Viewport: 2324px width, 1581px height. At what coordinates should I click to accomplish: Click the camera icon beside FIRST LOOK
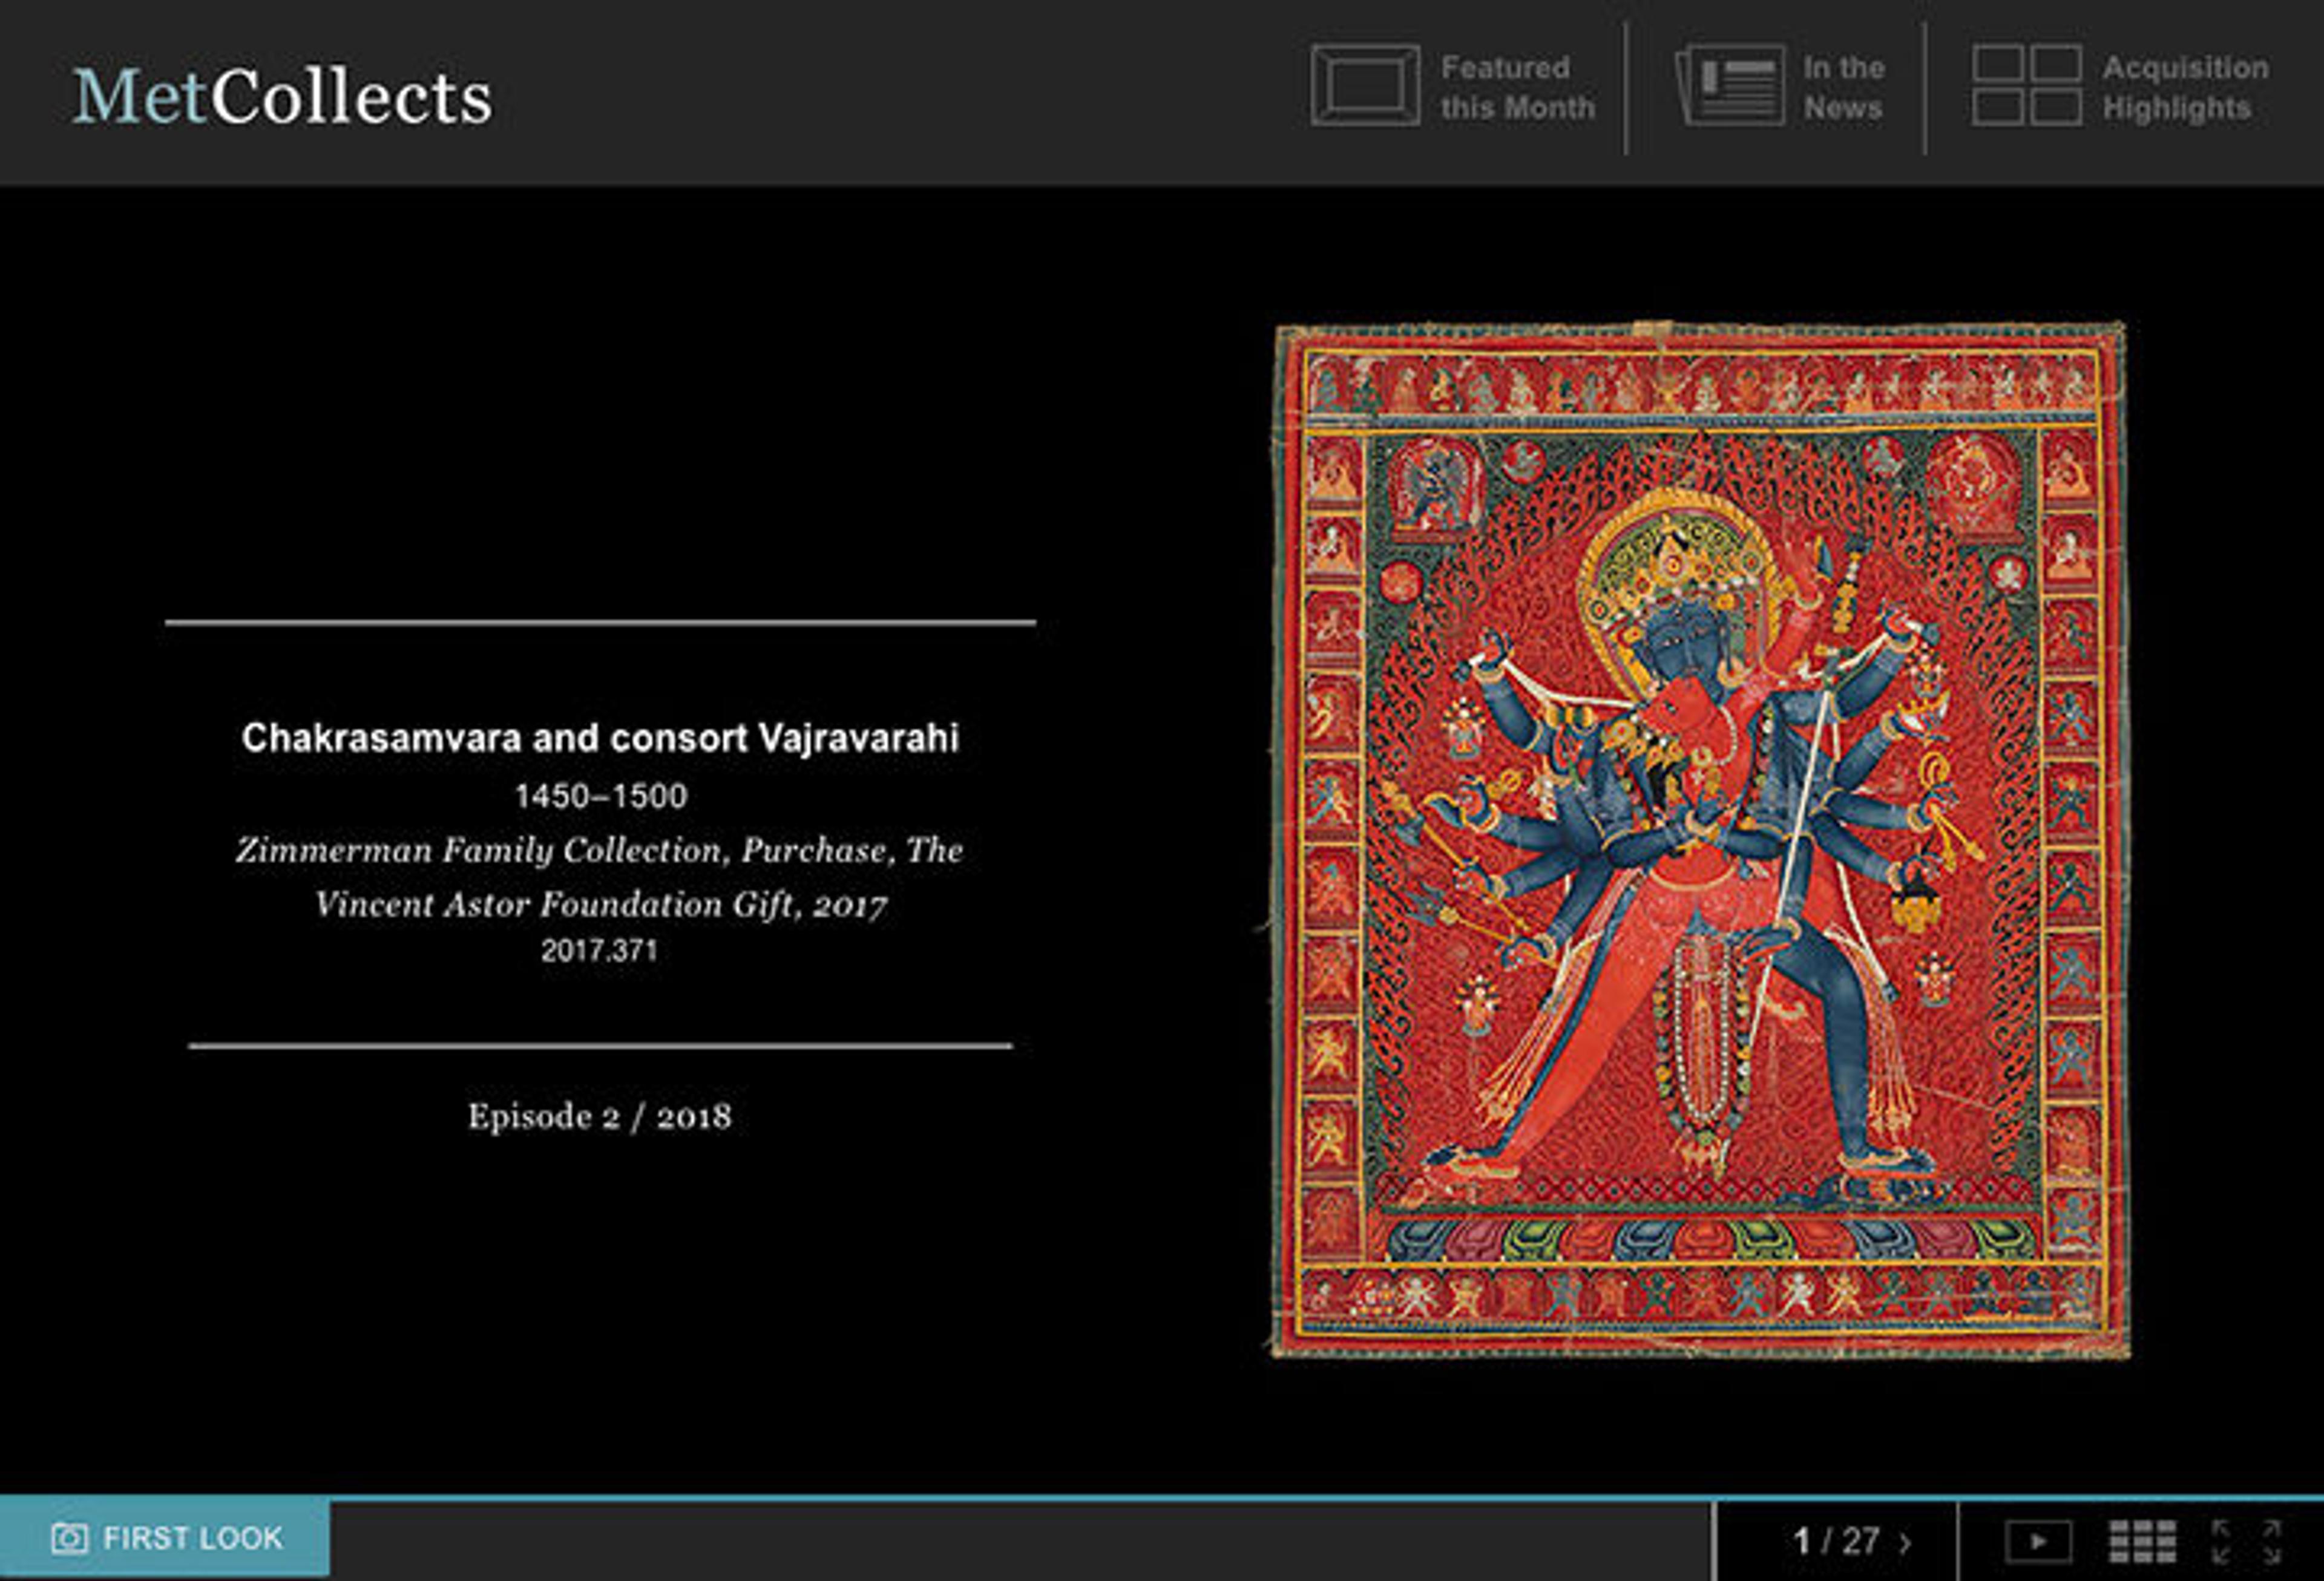(x=69, y=1538)
